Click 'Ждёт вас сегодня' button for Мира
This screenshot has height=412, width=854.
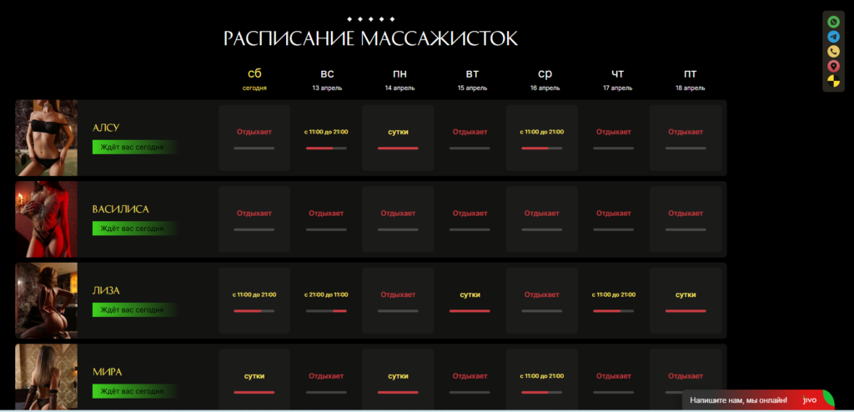pyautogui.click(x=135, y=391)
